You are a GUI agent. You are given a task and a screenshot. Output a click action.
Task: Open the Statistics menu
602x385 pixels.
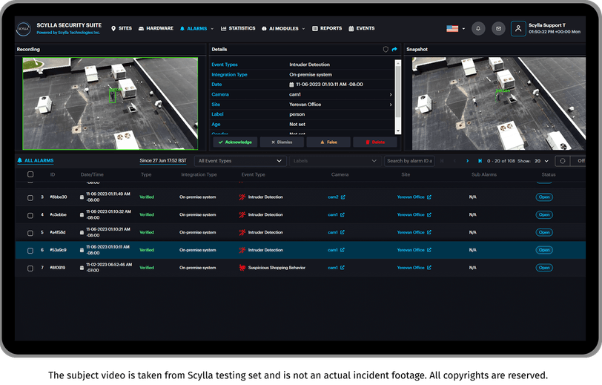(x=238, y=28)
